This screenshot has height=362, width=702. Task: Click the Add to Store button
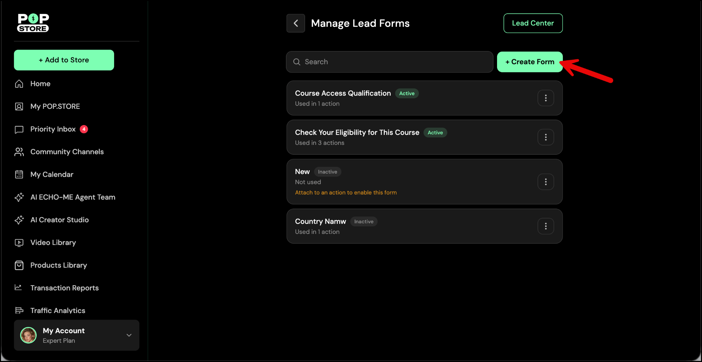pos(64,60)
